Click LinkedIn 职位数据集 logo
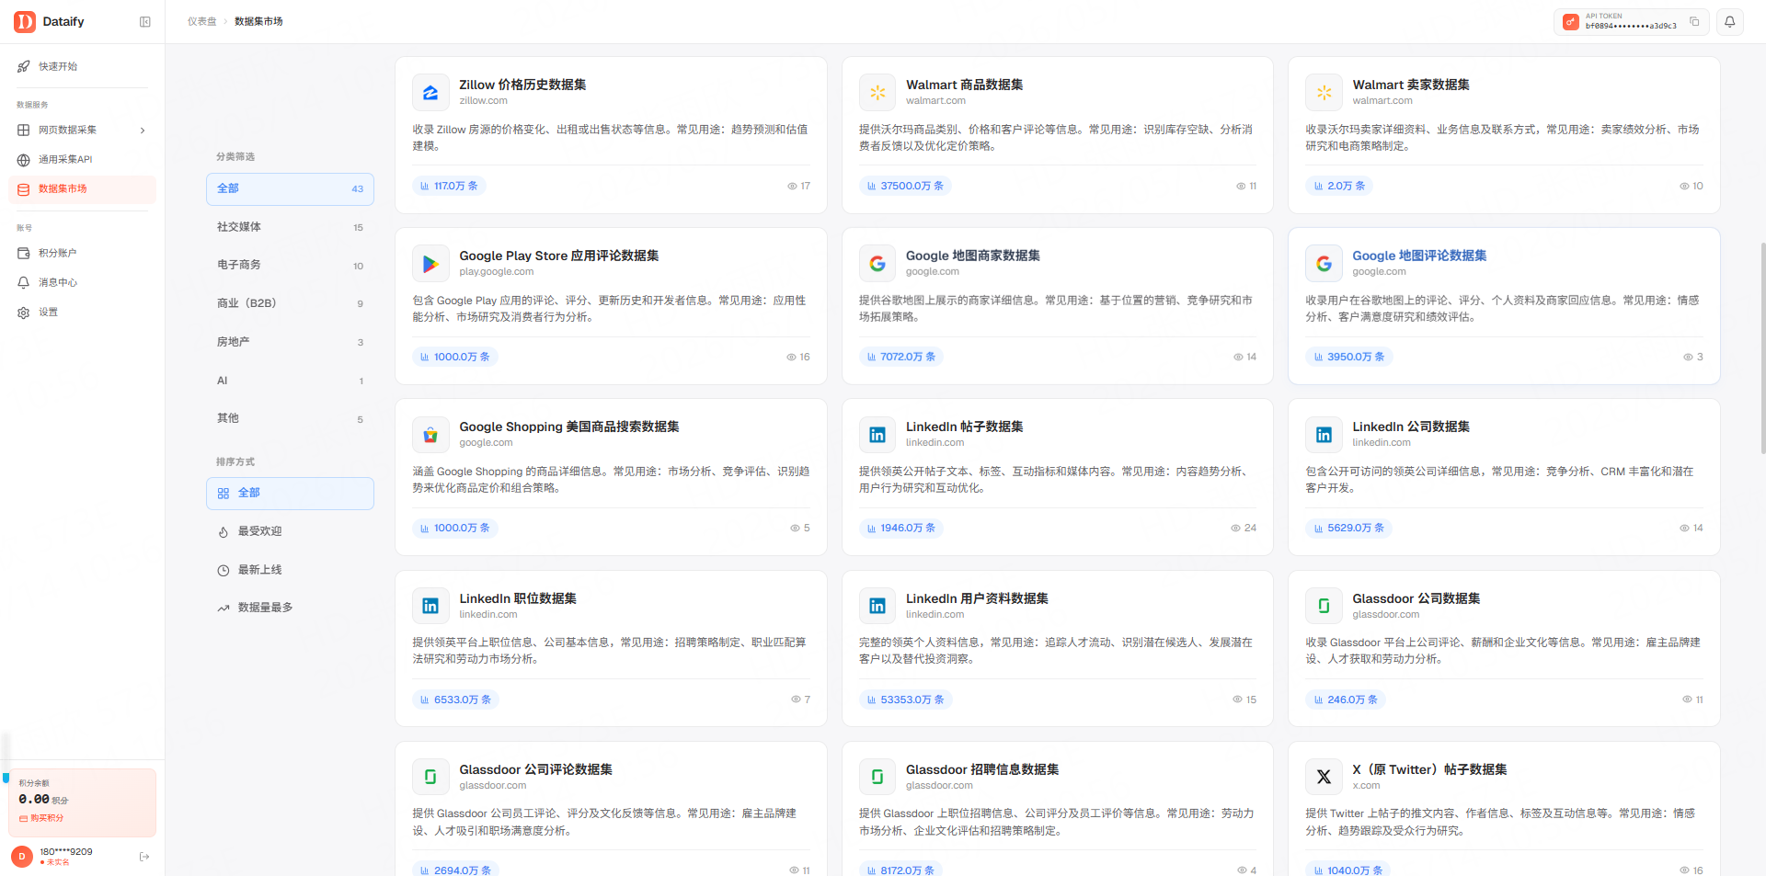1766x876 pixels. (430, 606)
